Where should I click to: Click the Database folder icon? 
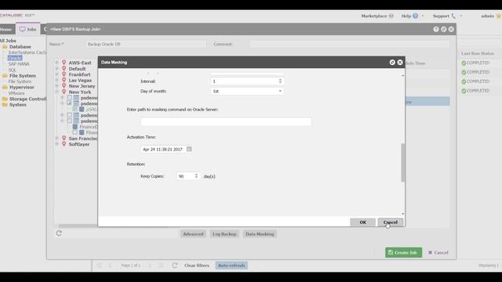(5, 47)
